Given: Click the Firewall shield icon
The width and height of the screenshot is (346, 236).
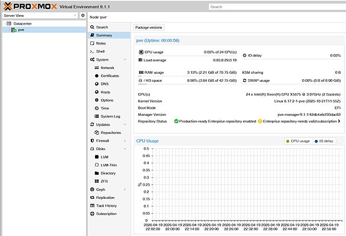Looking at the screenshot, I should [92, 141].
